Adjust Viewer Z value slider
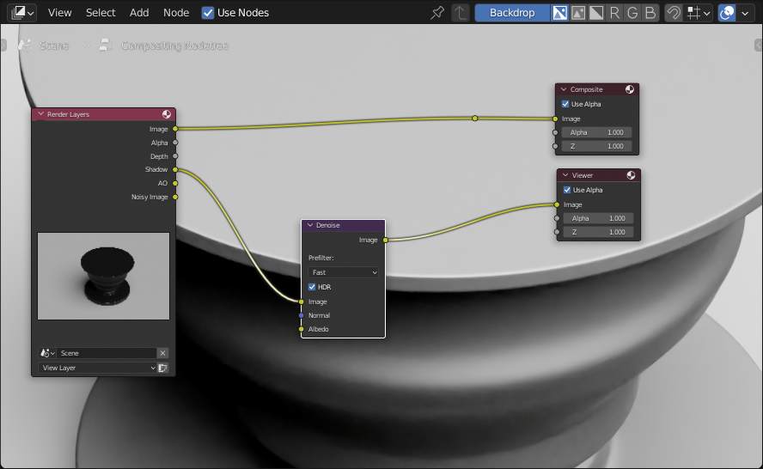Image resolution: width=763 pixels, height=469 pixels. tap(599, 232)
